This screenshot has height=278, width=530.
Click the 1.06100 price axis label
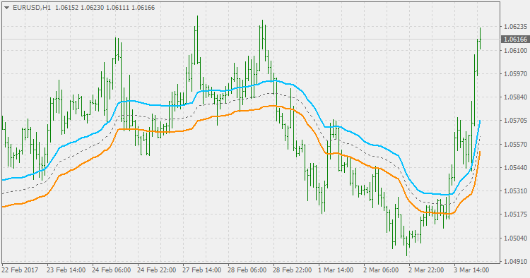tap(515, 50)
